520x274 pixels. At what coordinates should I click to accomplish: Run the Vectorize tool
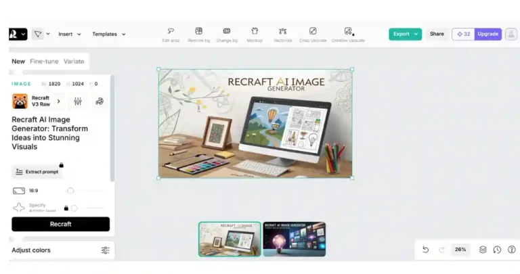[282, 35]
